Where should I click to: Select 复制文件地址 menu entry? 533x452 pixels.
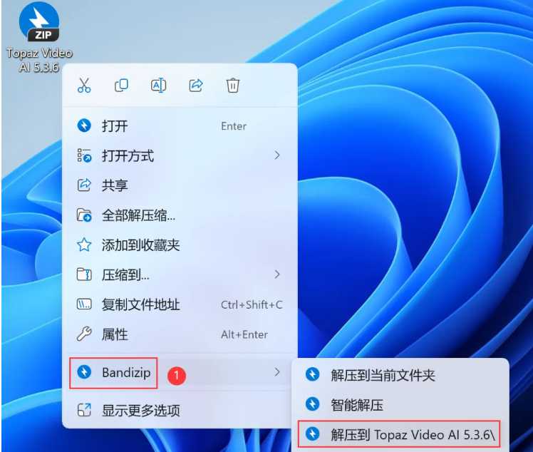pyautogui.click(x=140, y=304)
